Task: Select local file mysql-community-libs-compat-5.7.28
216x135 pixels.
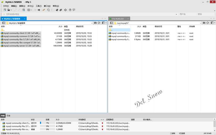Action: [x=21, y=42]
